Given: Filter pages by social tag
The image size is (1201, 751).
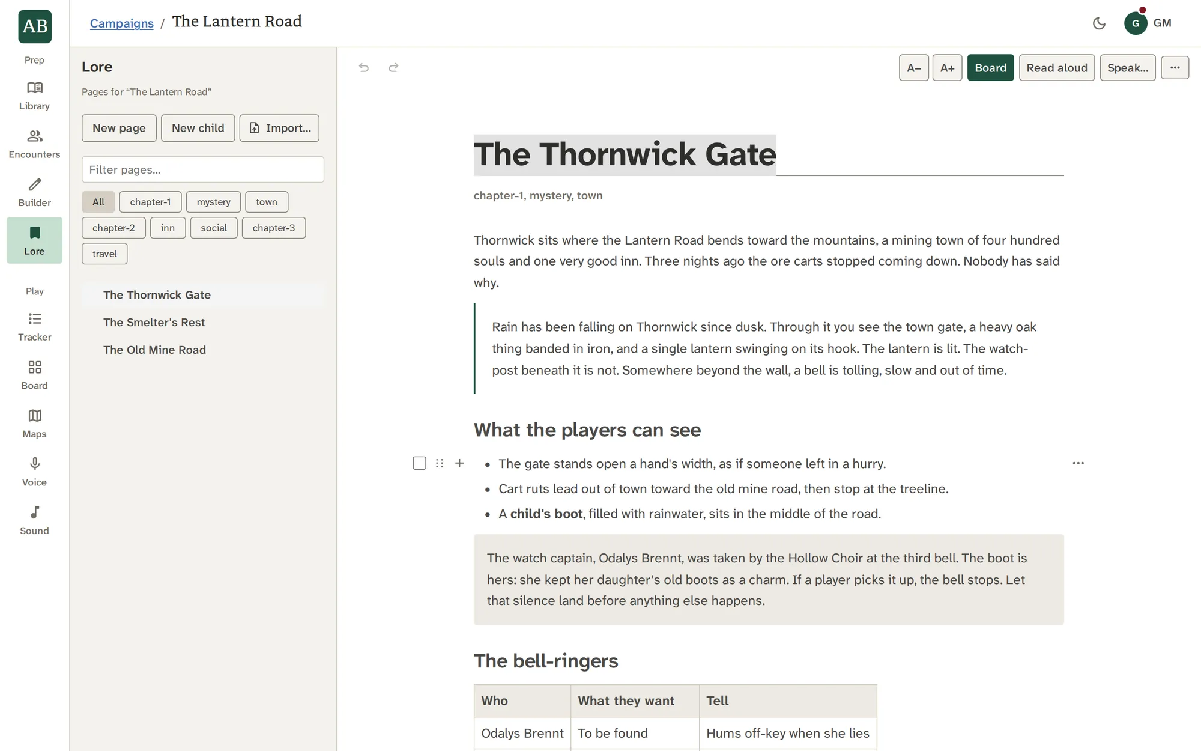Looking at the screenshot, I should tap(214, 228).
